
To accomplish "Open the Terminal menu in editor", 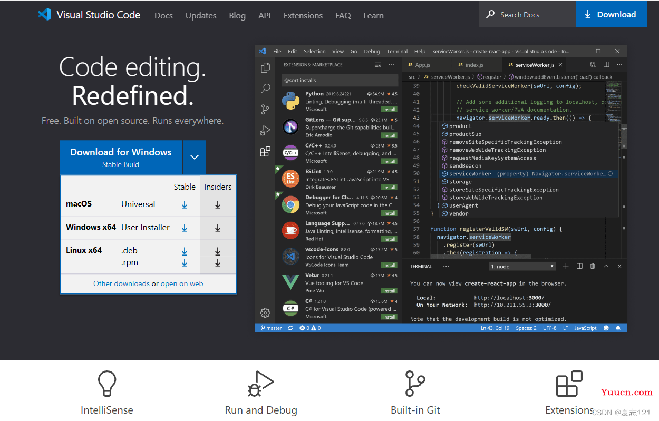I will coord(397,52).
